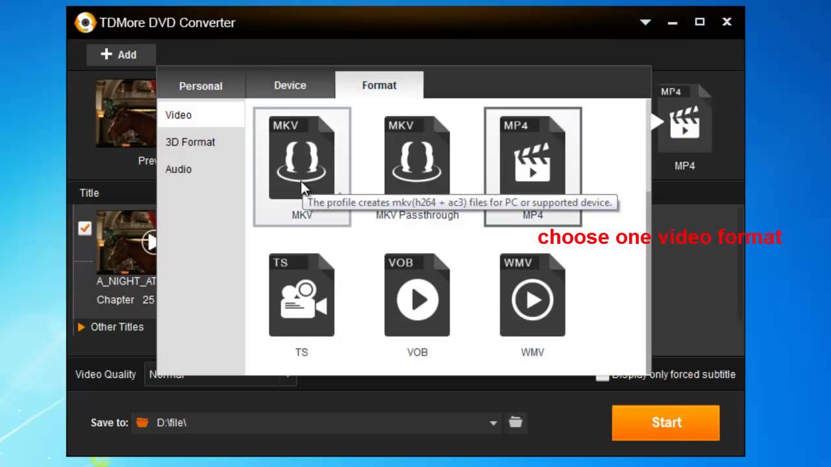Click the orange folder icon in the Save to path

pos(142,422)
